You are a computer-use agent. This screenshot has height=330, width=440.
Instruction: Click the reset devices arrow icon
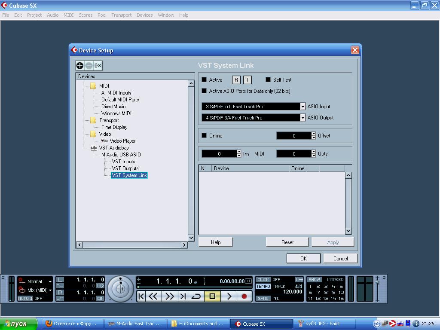point(98,66)
